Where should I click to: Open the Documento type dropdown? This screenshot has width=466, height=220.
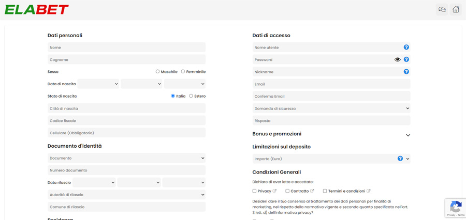(x=127, y=158)
